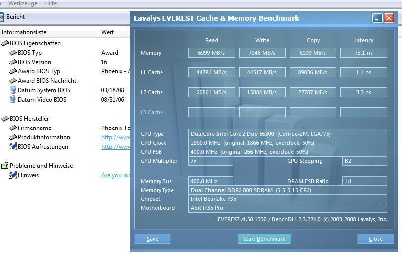Open the Produktinformation http link
Screen dimensions: 402x256
pyautogui.click(x=116, y=137)
